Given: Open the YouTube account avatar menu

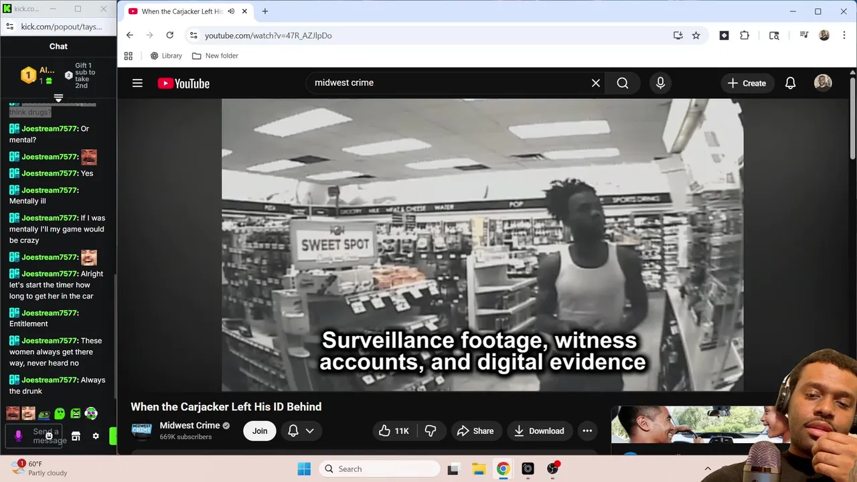Looking at the screenshot, I should pyautogui.click(x=823, y=82).
